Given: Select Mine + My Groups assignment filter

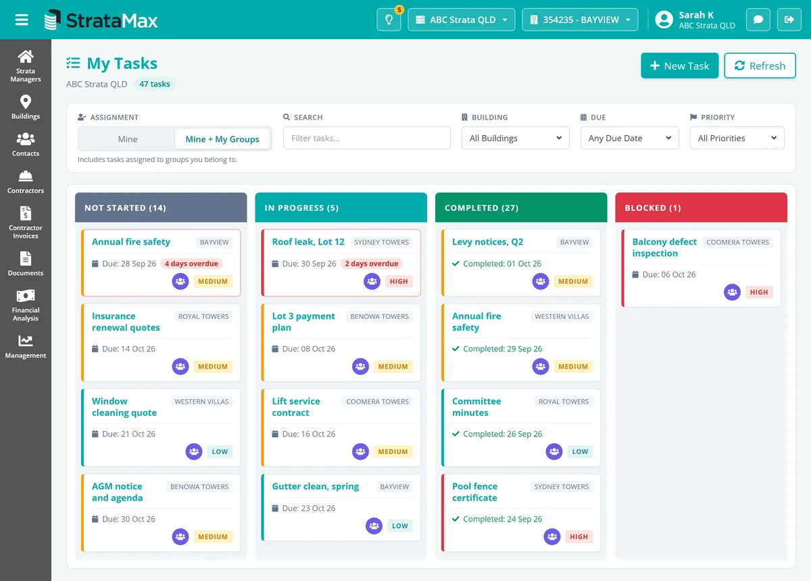Looking at the screenshot, I should (x=222, y=139).
